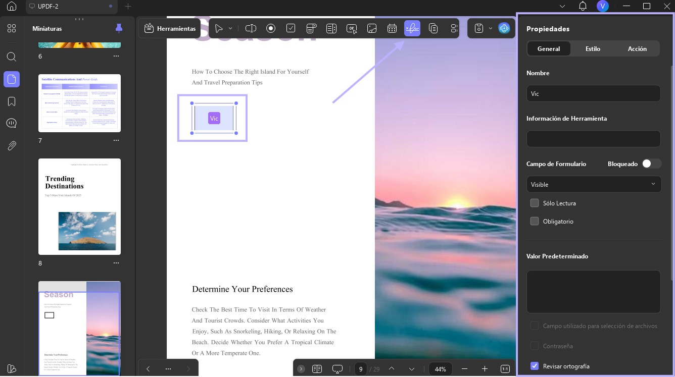Image resolution: width=675 pixels, height=377 pixels.
Task: Select the checkbox form tool
Action: [291, 28]
